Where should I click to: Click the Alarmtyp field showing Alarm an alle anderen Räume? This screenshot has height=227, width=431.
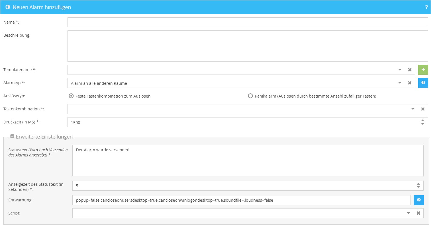click(241, 83)
